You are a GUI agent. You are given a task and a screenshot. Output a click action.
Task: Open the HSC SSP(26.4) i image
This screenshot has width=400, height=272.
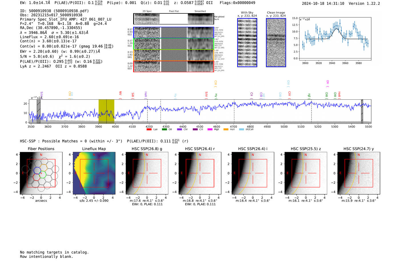(253, 173)
